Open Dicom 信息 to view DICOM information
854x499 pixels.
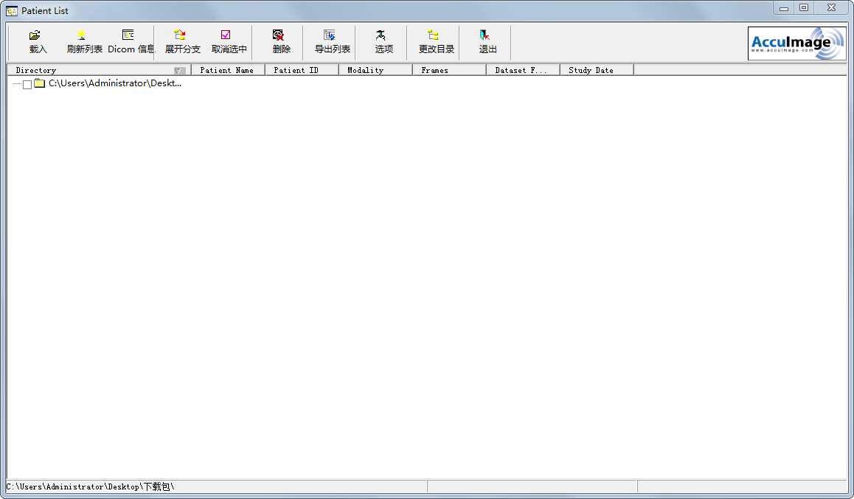coord(130,41)
